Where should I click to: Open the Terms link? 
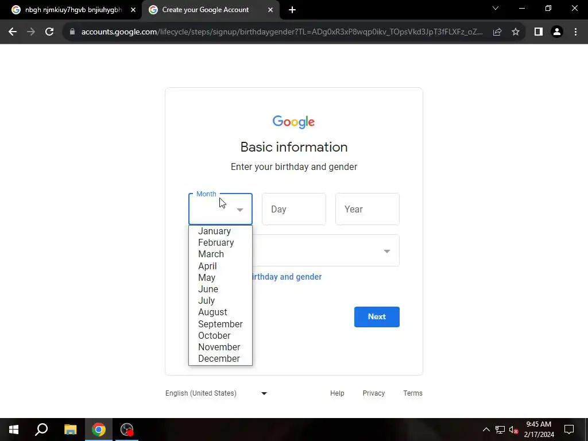(x=413, y=393)
